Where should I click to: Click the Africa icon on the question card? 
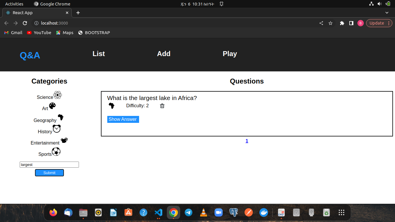(x=112, y=106)
